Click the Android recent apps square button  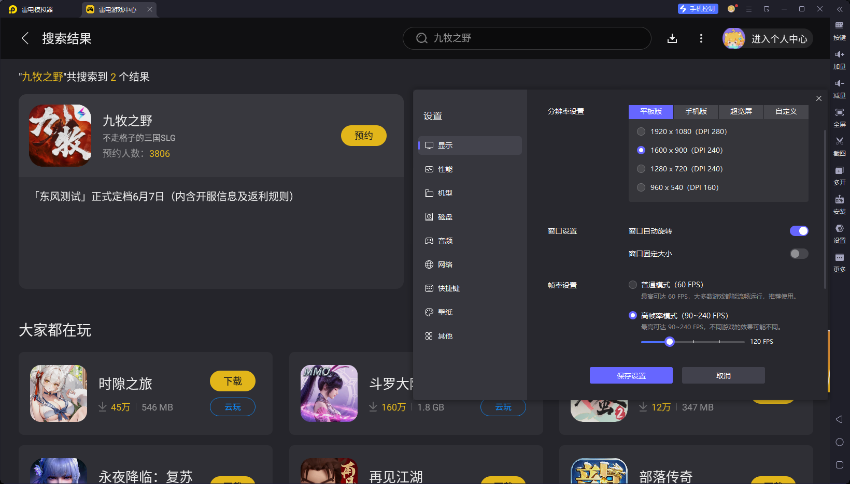point(840,465)
